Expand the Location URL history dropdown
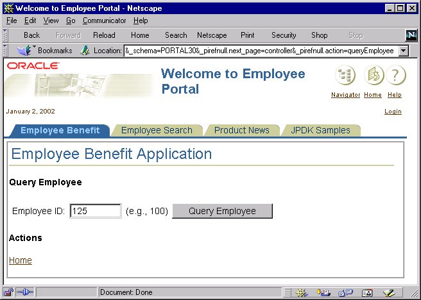The image size is (421, 300). point(404,51)
